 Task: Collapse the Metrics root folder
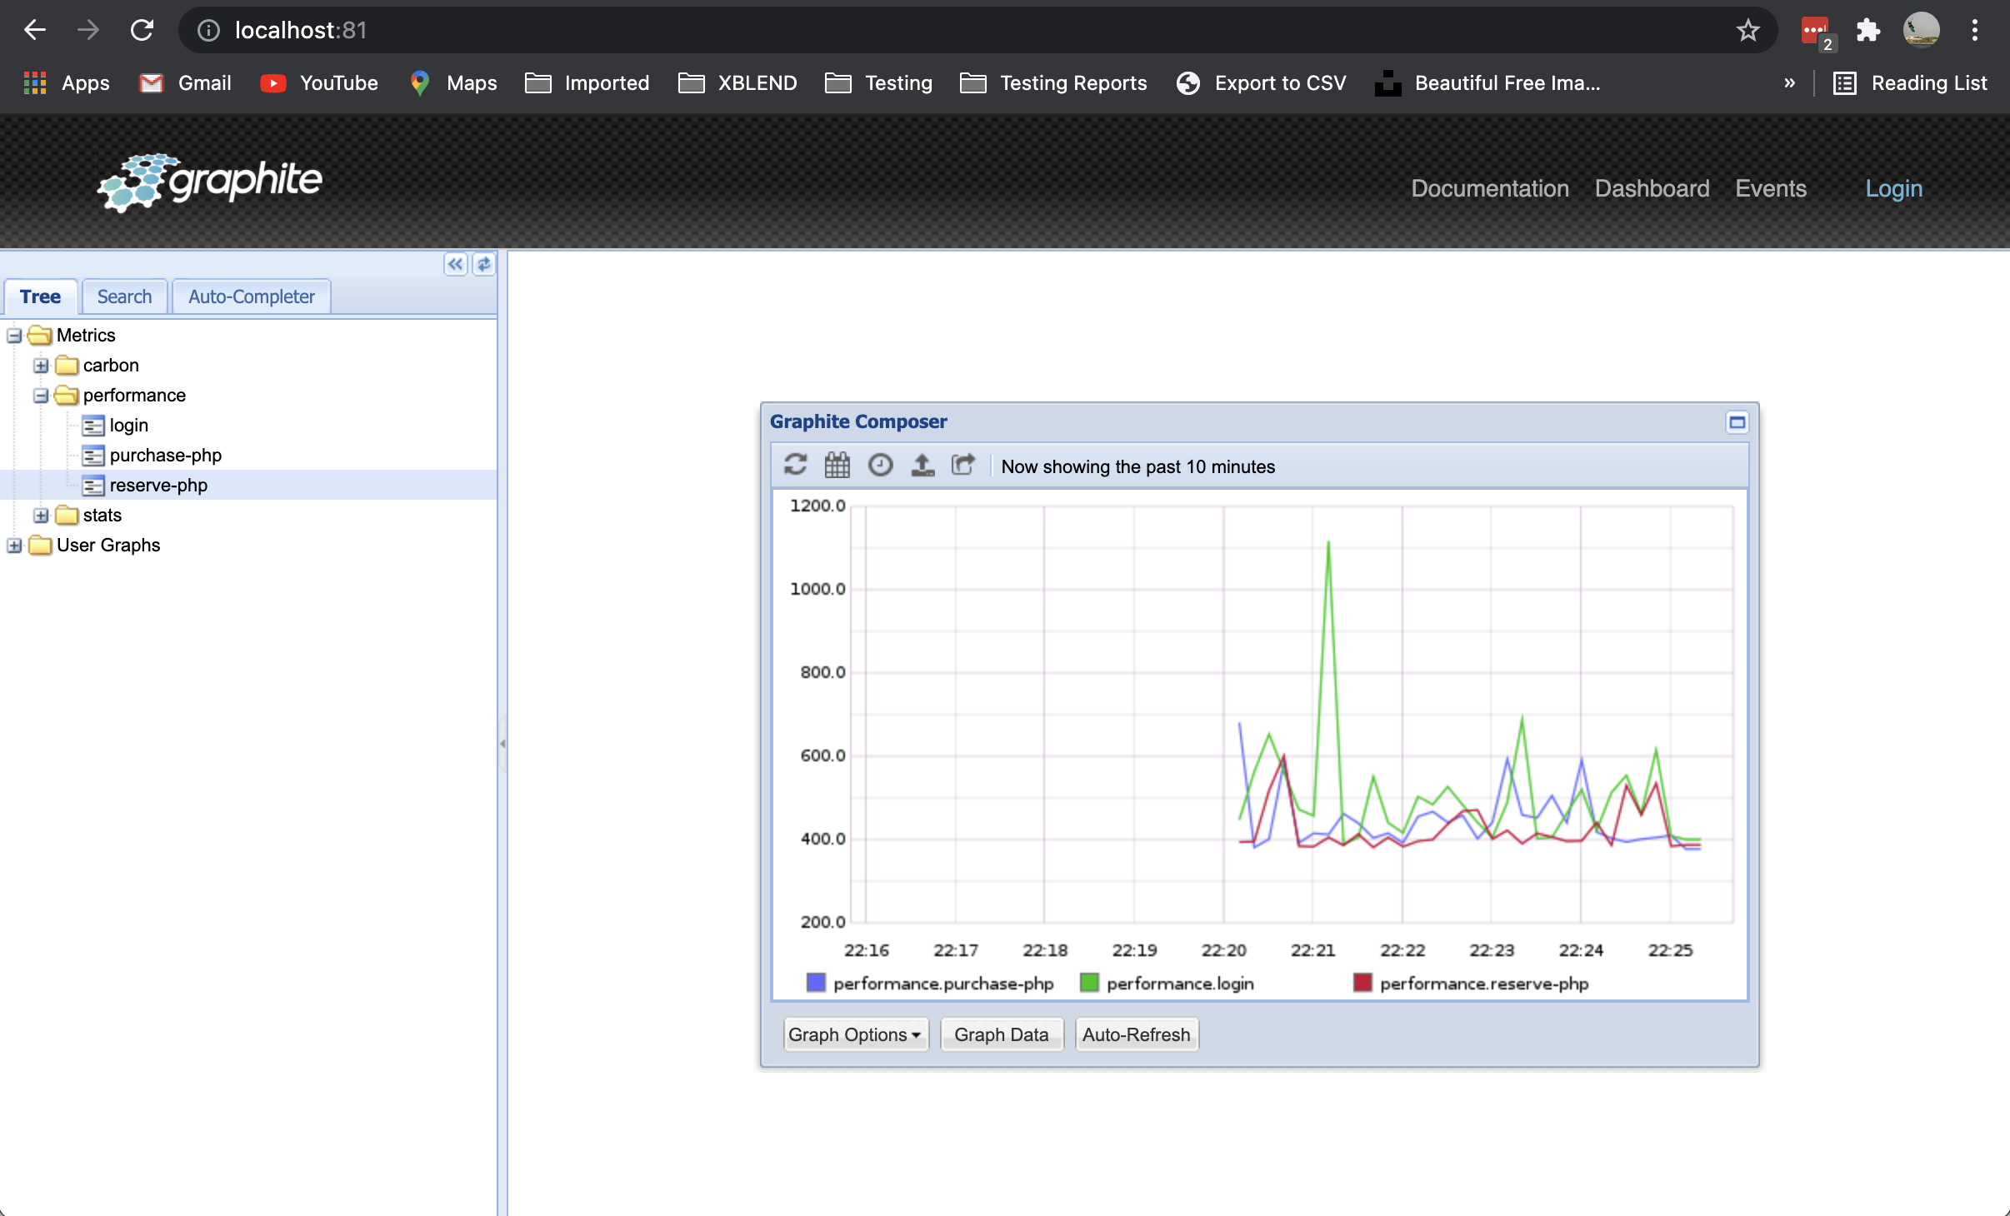(x=14, y=336)
